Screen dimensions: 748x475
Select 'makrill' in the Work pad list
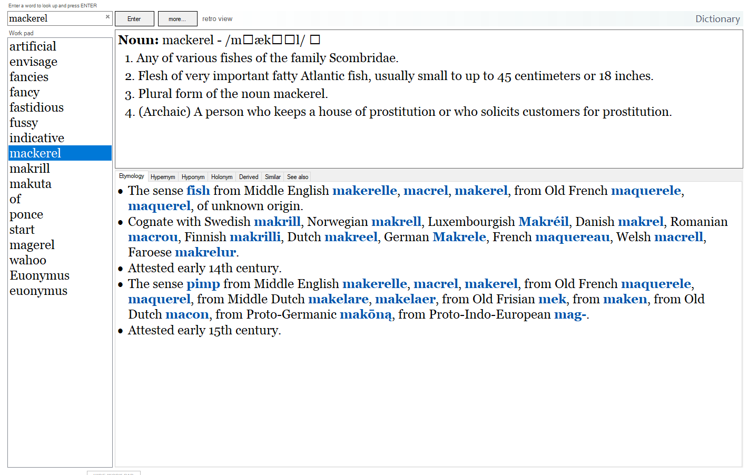(60, 169)
